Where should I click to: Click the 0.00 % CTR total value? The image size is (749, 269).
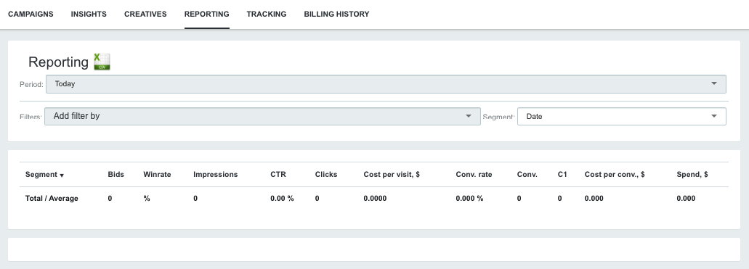(x=282, y=199)
